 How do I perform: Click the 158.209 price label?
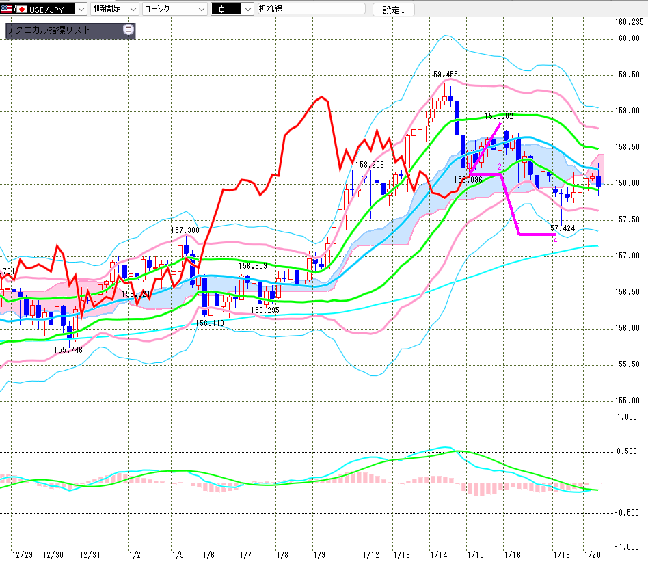(369, 165)
